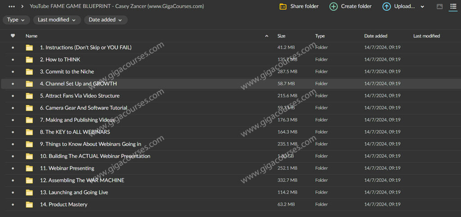Select 12. Assembling The WAR MACHINE name
Image resolution: width=461 pixels, height=217 pixels.
[x=82, y=180]
